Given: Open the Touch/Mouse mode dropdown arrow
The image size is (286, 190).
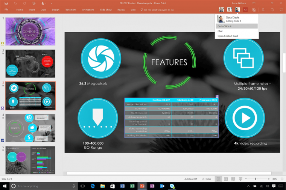Looking at the screenshot, I should [46, 3].
